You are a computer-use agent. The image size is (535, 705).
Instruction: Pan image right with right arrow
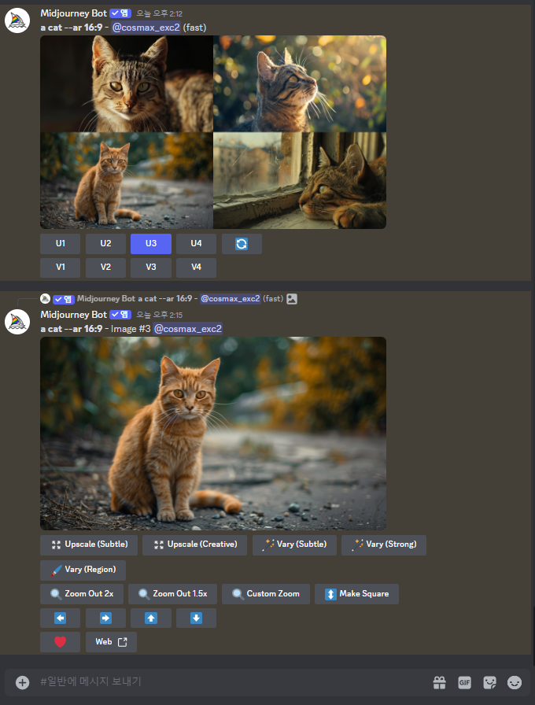coord(105,618)
